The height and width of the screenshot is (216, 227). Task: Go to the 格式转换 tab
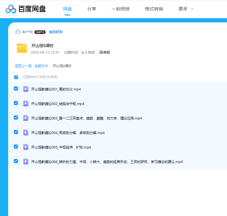click(154, 9)
